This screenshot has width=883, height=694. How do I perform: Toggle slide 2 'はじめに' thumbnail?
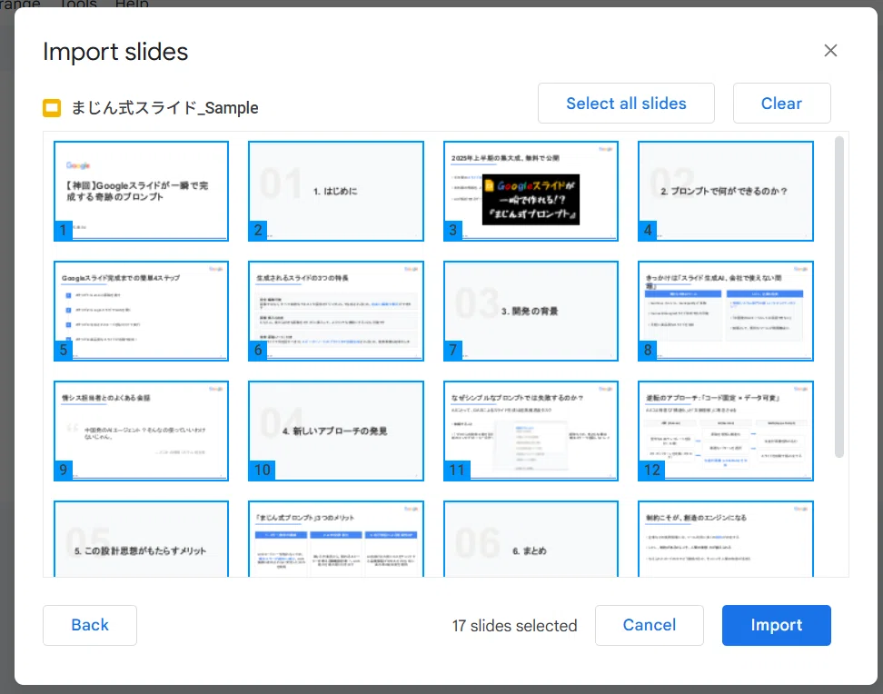(x=335, y=191)
